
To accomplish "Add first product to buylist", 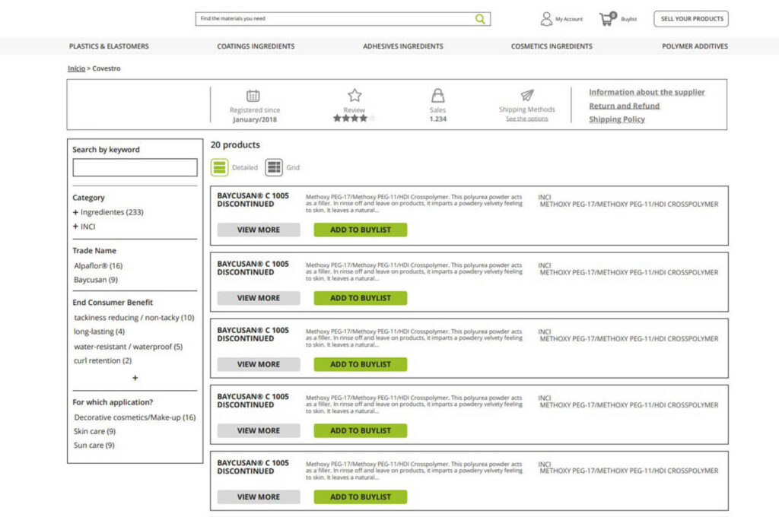I will click(x=360, y=230).
